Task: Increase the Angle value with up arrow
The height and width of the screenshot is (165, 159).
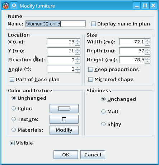Action: 78,68
